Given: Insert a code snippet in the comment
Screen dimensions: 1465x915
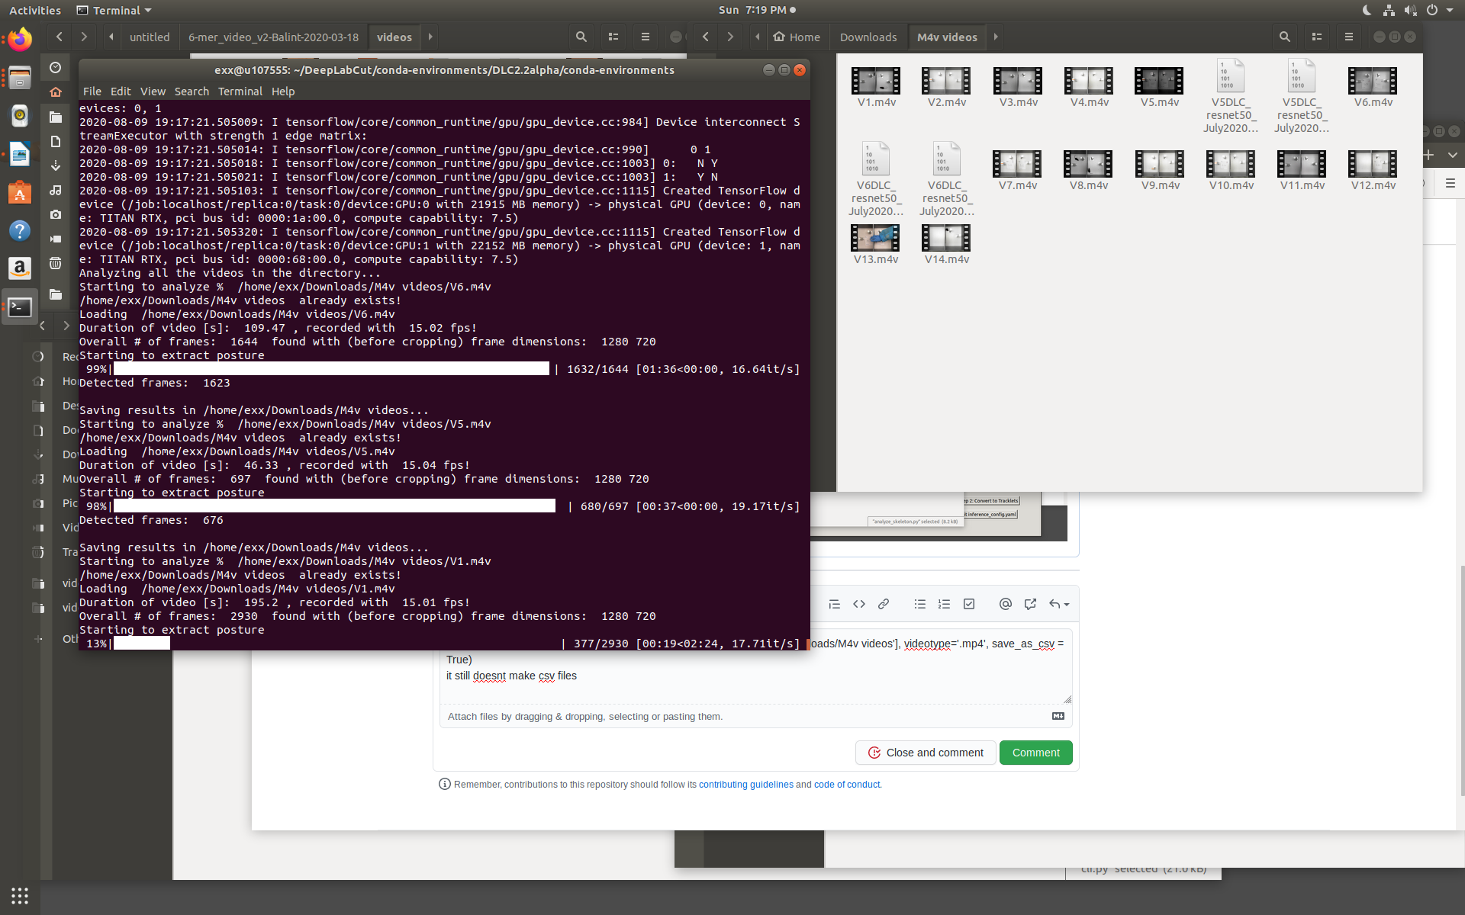Looking at the screenshot, I should (858, 603).
